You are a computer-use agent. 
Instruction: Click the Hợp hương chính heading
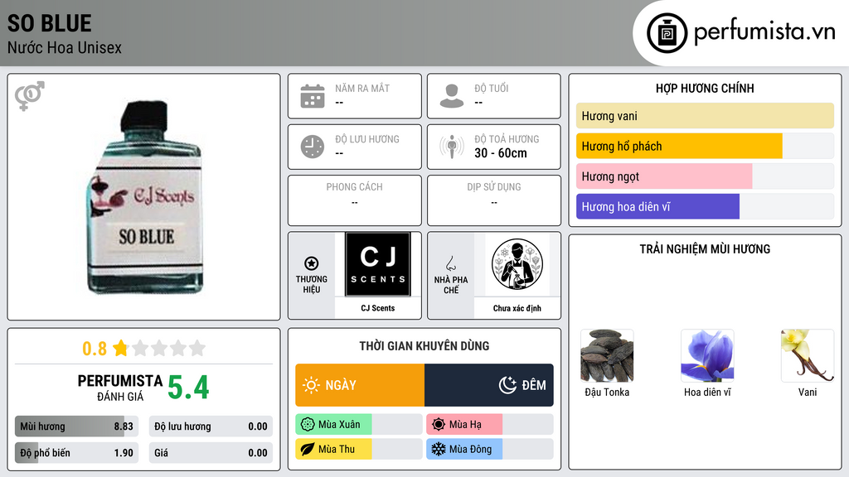click(x=705, y=88)
